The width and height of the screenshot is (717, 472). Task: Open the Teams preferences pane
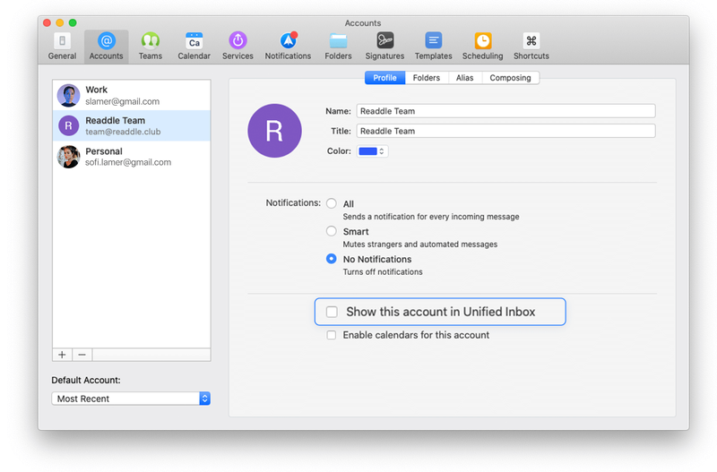click(x=150, y=47)
